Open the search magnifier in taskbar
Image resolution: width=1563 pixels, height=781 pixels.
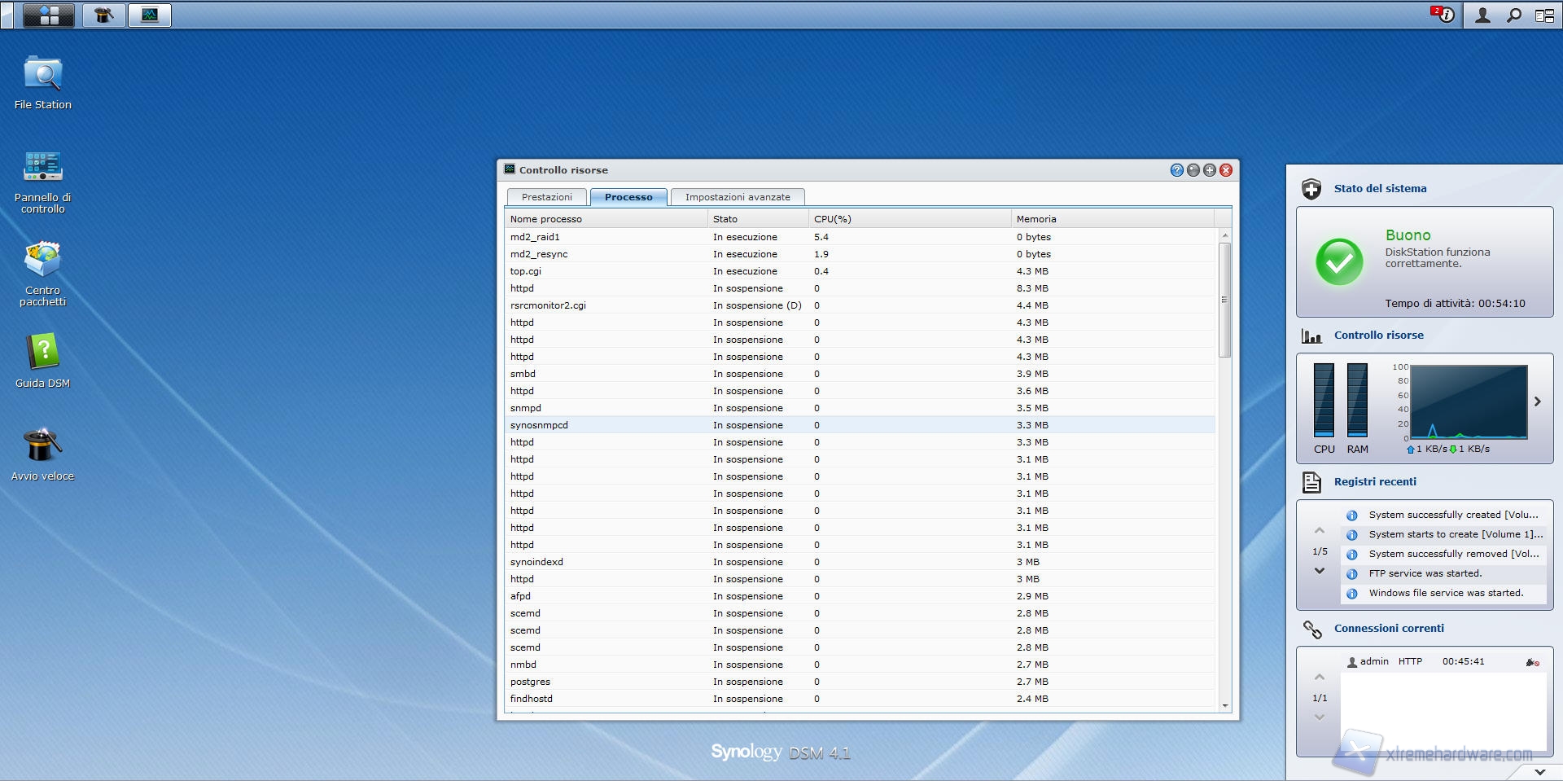pyautogui.click(x=1513, y=15)
